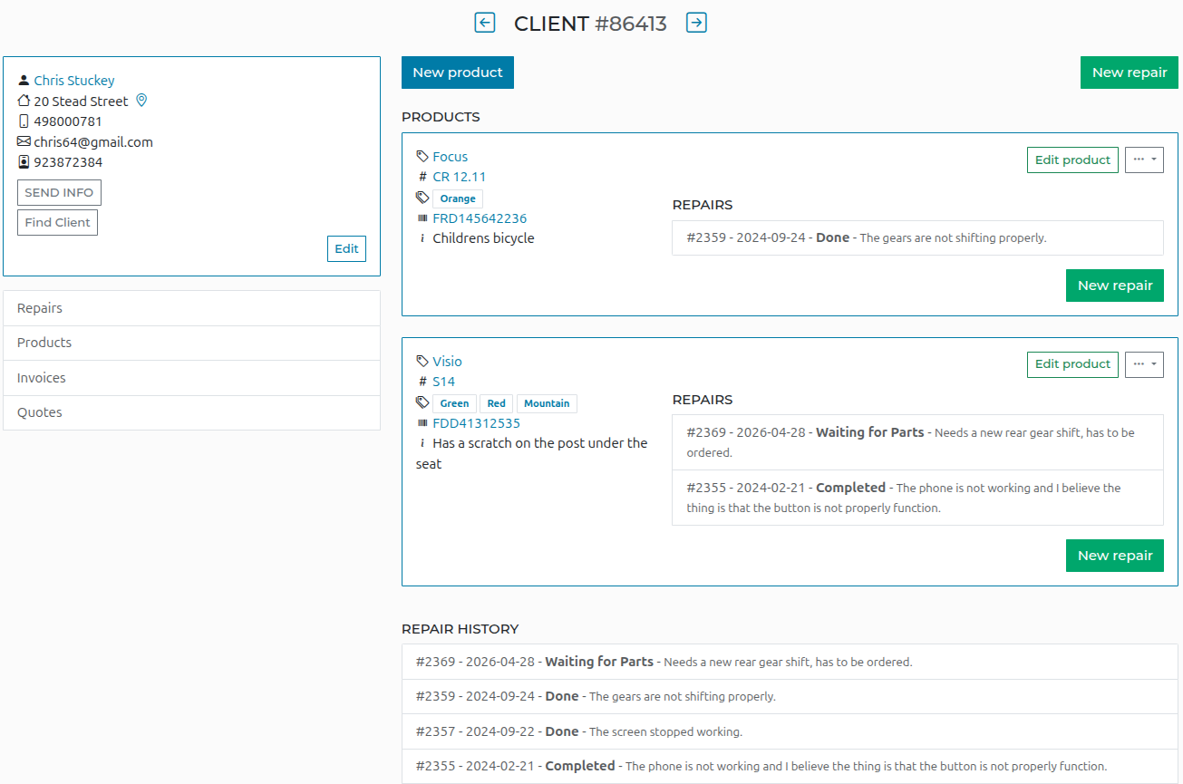Add New repair for Visio product
1183x784 pixels.
1115,556
